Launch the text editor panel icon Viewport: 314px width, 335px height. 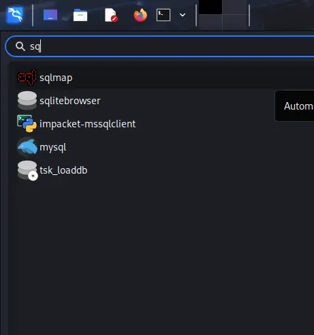[x=111, y=15]
